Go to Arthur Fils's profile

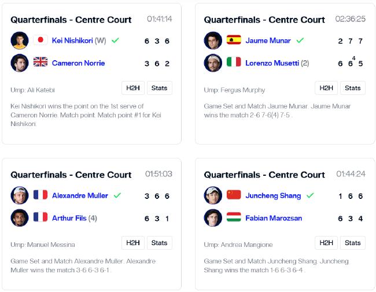pos(68,218)
